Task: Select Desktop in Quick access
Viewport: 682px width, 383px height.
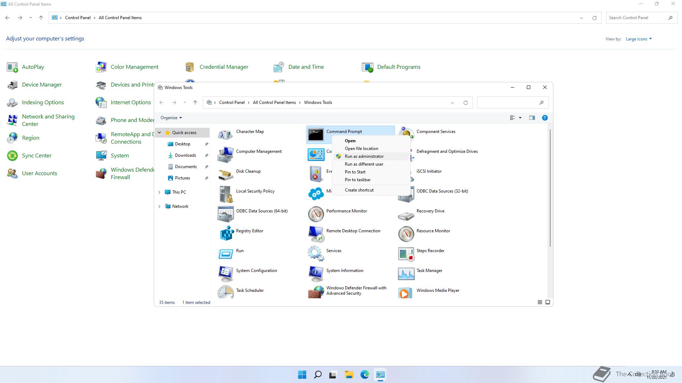Action: 183,144
